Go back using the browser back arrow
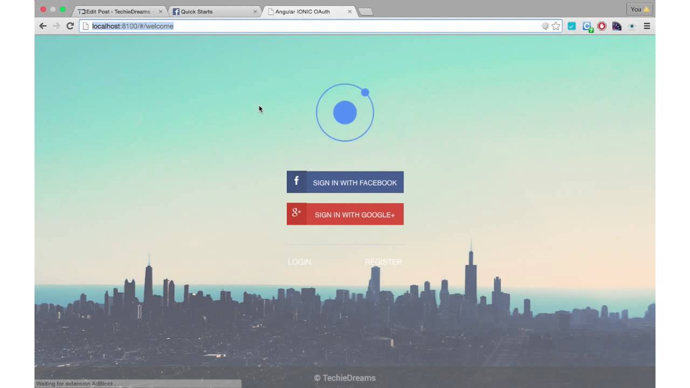Screen dimensions: 690x388 [x=43, y=26]
